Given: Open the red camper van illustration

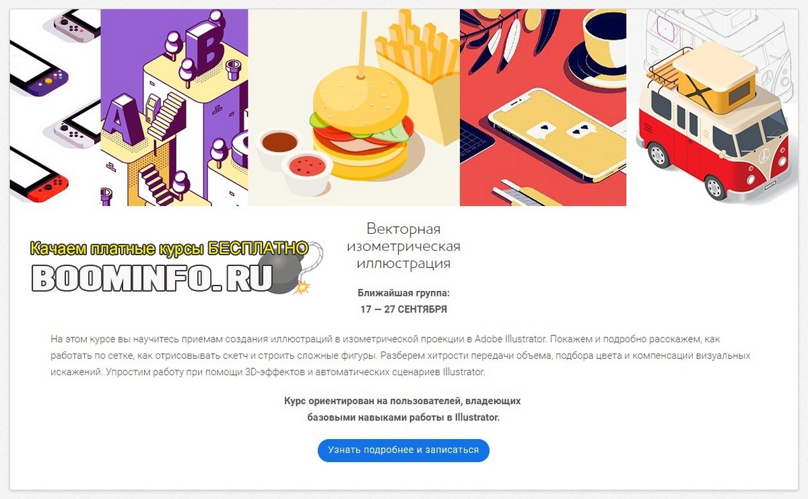Looking at the screenshot, I should tap(712, 108).
